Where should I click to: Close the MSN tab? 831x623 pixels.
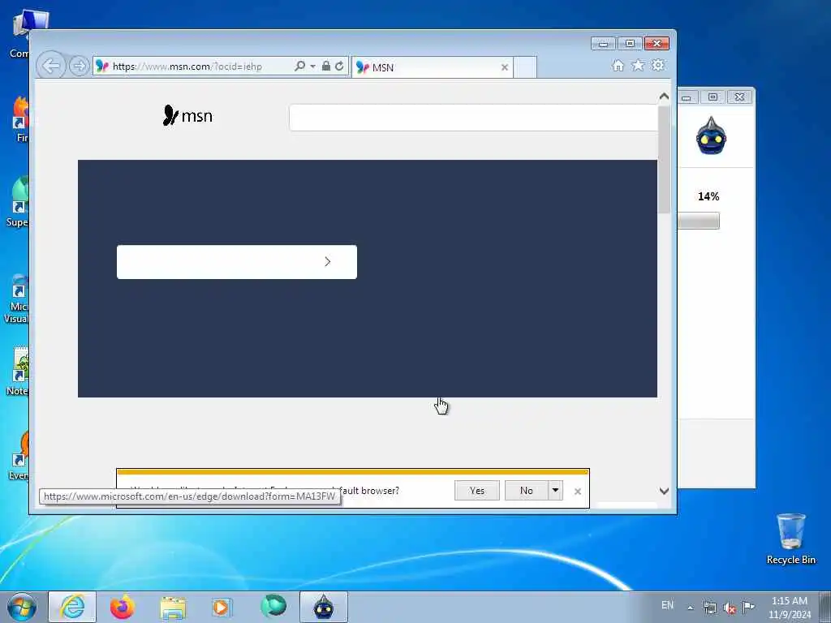tap(505, 67)
